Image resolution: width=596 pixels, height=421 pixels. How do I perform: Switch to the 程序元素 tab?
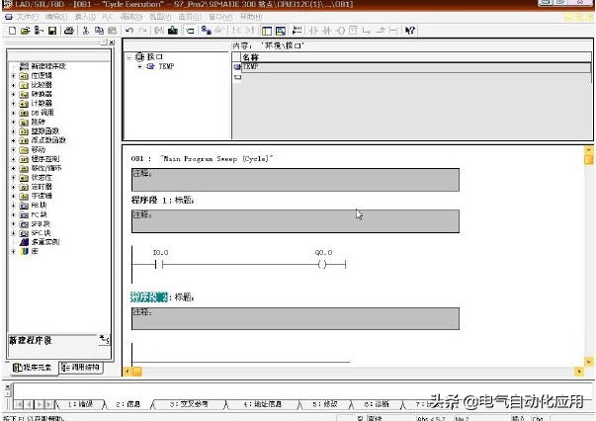click(x=32, y=367)
